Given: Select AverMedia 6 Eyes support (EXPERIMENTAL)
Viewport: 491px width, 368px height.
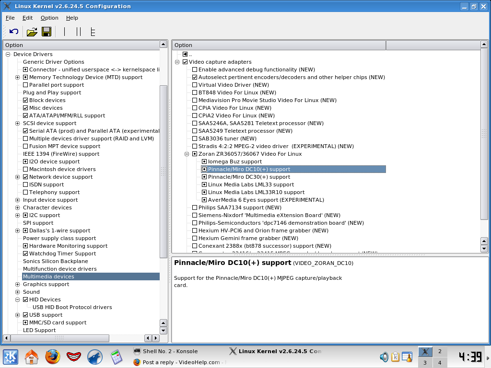Looking at the screenshot, I should click(x=266, y=200).
